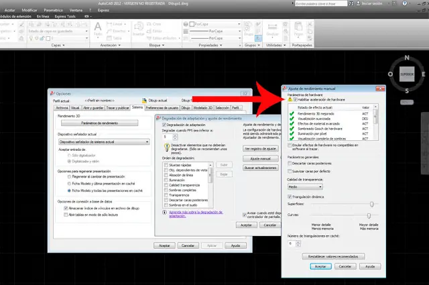Select Ficha Modelo y última presentación en caché
Screen dimensions: 429x285
69,184
